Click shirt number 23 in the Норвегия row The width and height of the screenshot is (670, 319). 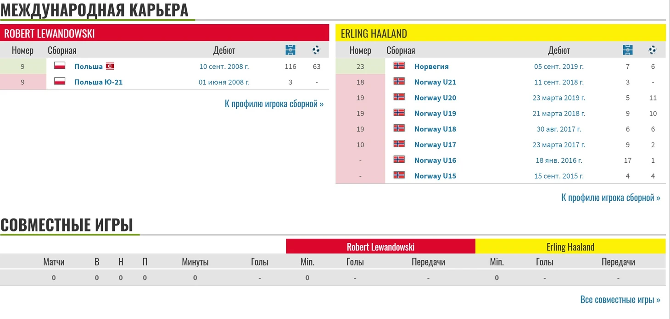point(360,66)
